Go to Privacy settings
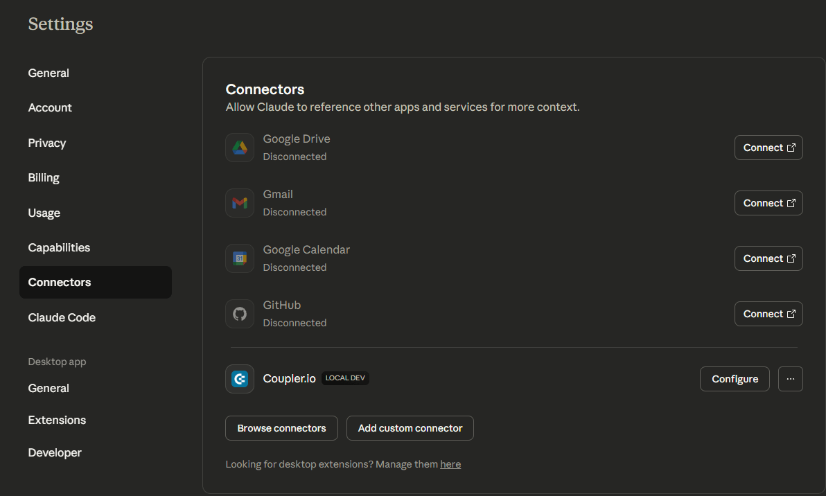This screenshot has height=496, width=826. coord(47,143)
